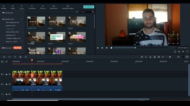This screenshot has height=106, width=190.
Task: Open the audio mixer icon
Action: [x=154, y=57]
